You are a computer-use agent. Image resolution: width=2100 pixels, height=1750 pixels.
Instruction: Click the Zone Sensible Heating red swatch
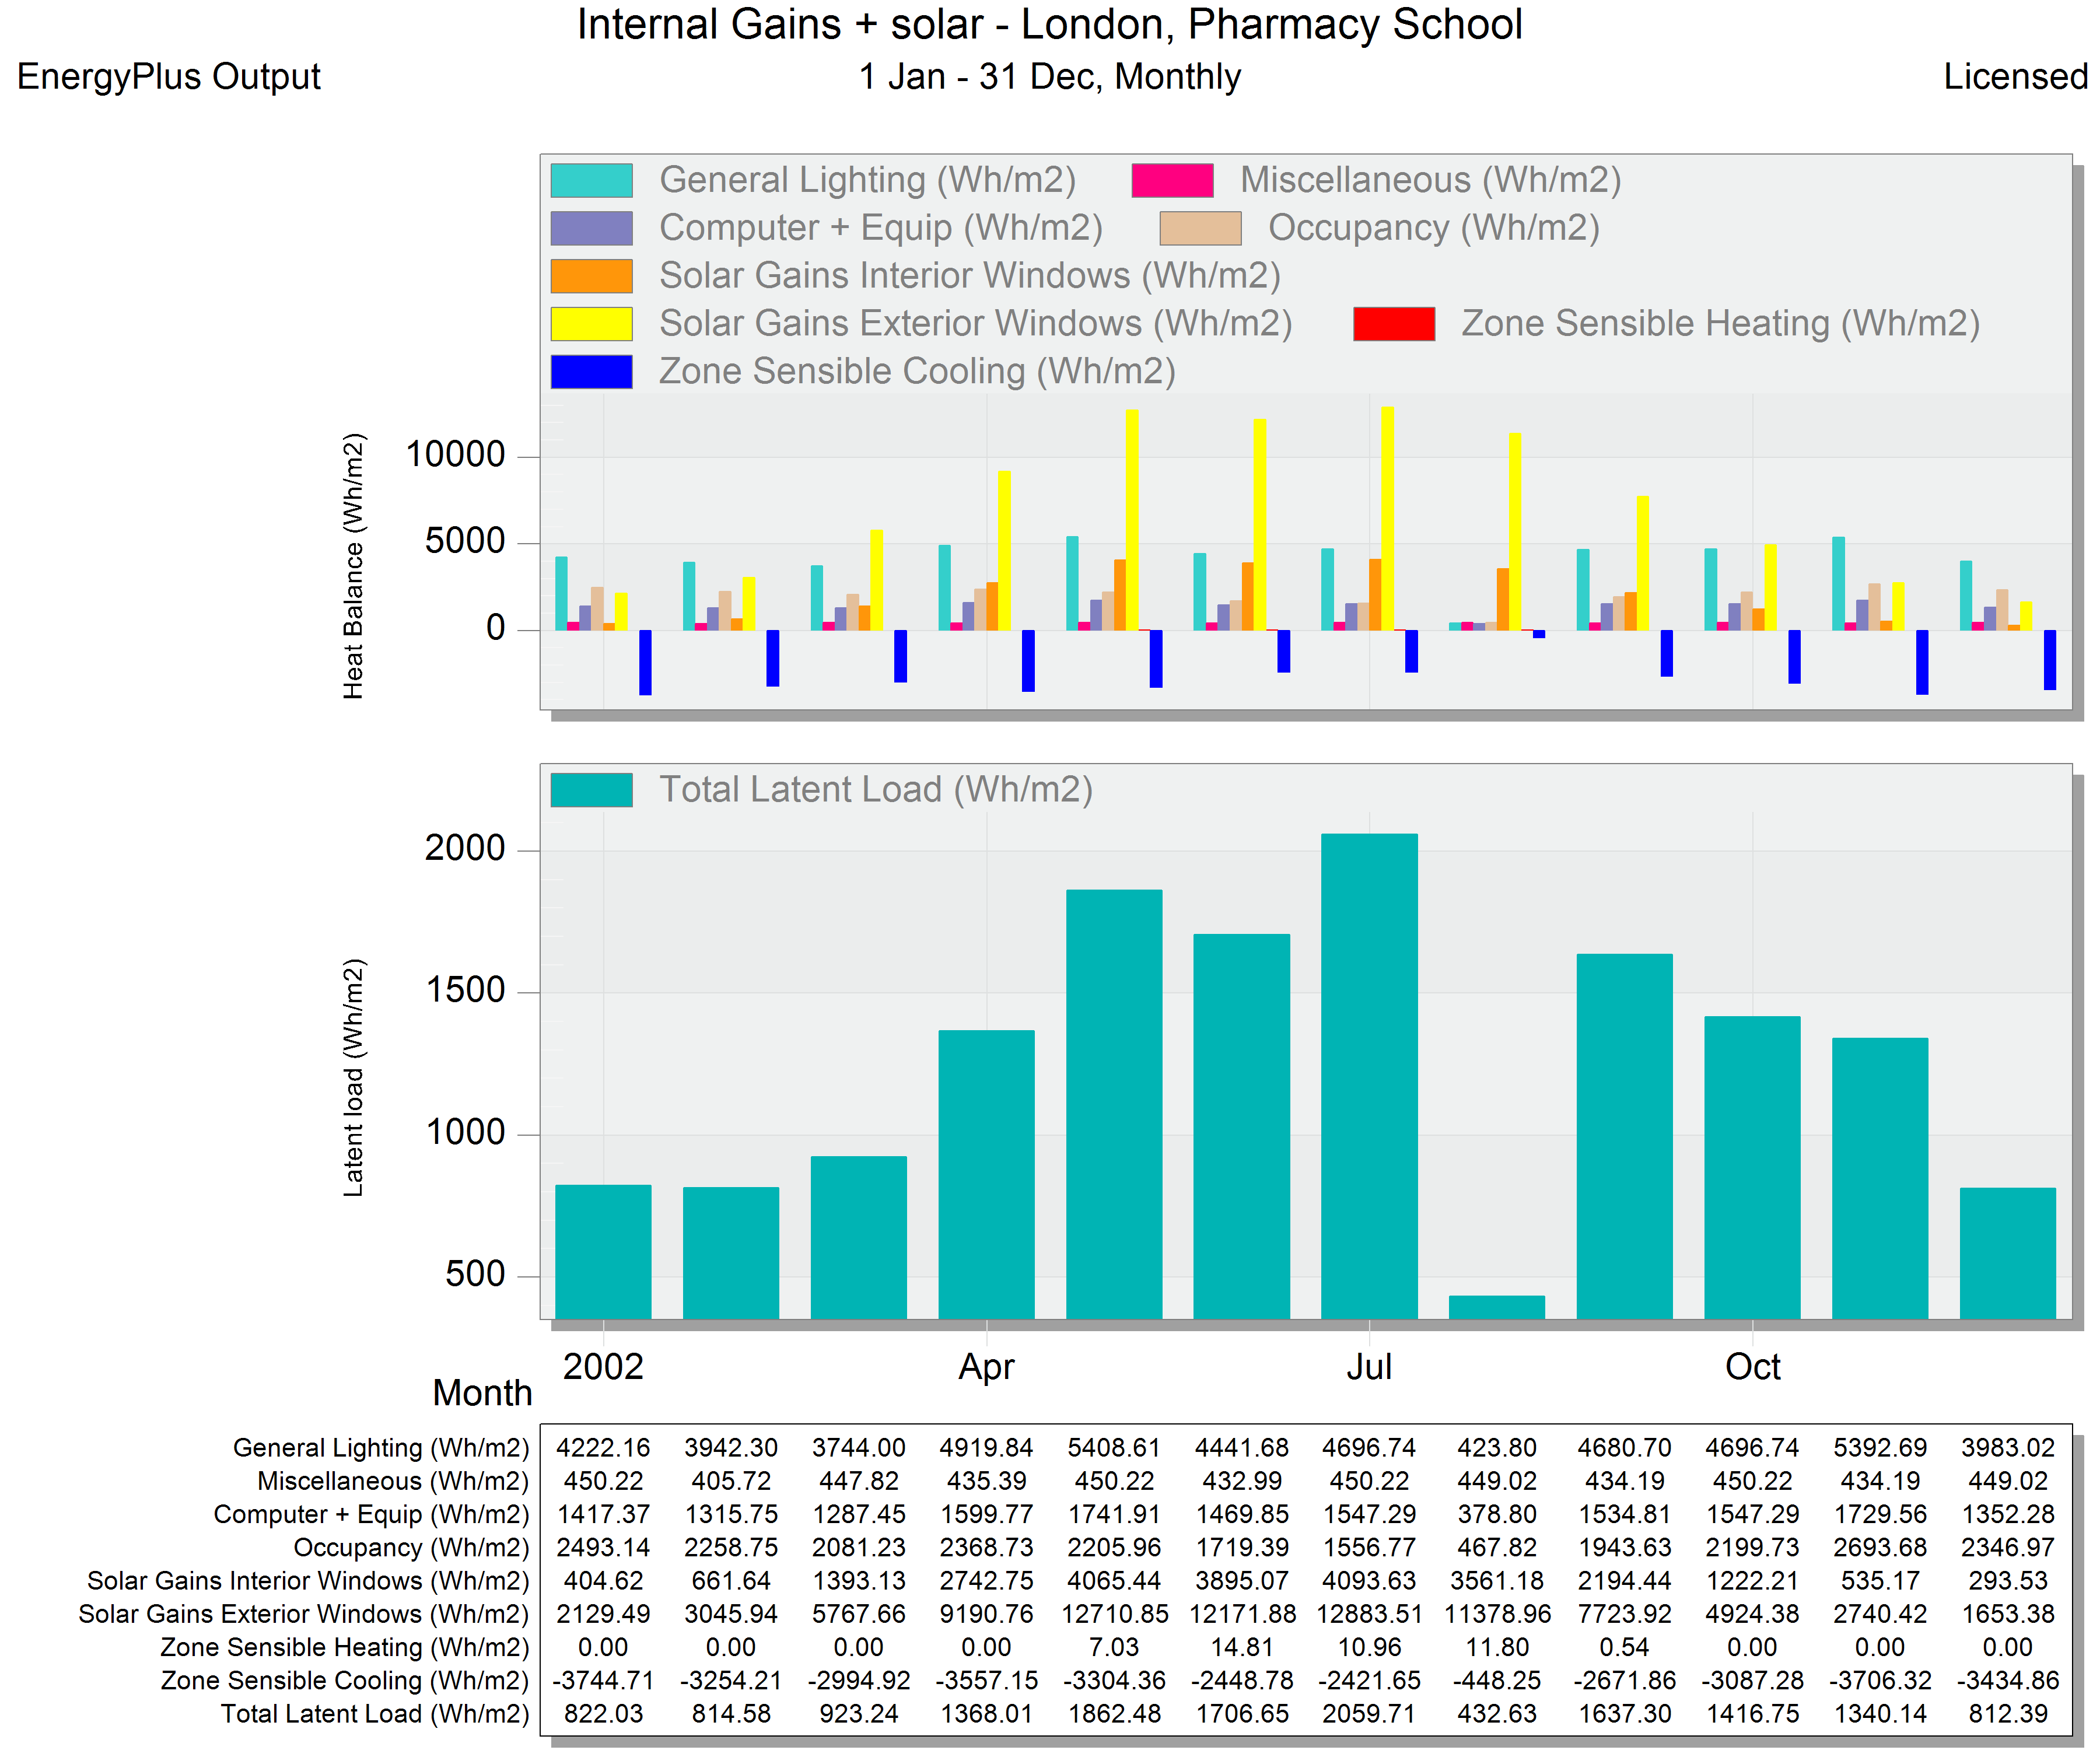coord(1394,324)
